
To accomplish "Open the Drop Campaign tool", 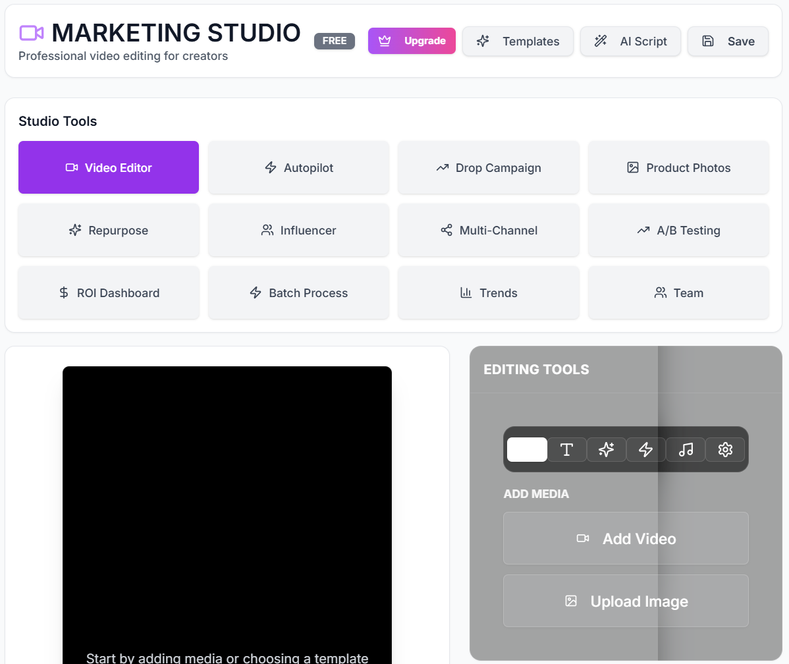I will (488, 167).
